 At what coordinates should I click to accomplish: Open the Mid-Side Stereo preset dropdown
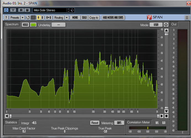(x=68, y=10)
